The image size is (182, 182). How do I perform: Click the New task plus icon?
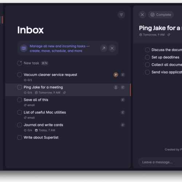[20, 63]
